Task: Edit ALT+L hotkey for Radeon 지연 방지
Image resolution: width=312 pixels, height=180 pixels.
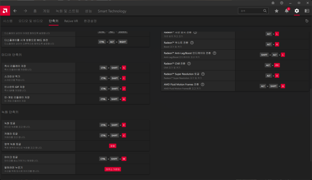Action: coord(272,34)
